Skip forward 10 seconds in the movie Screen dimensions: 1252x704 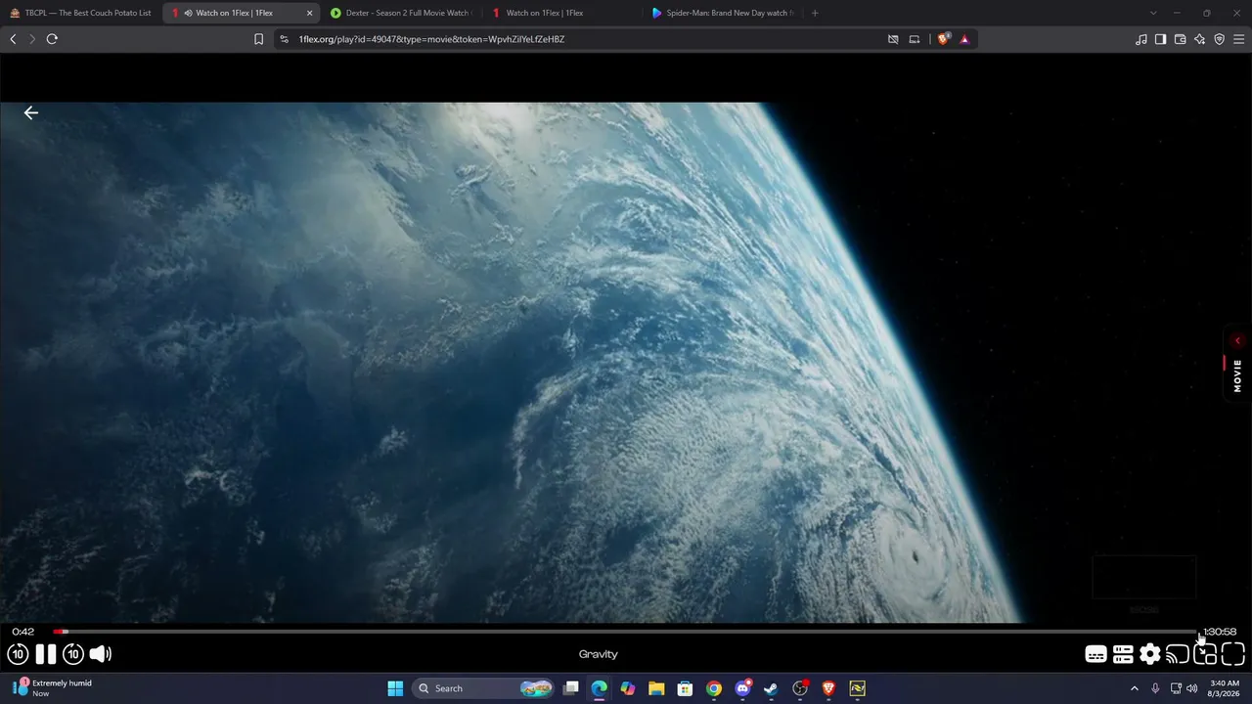(x=73, y=654)
